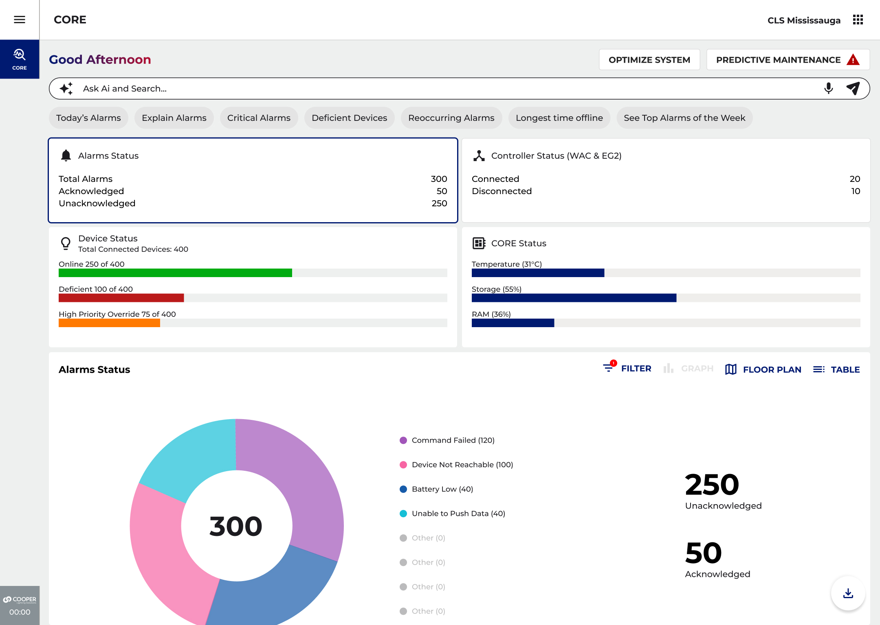Click the Cooper logo at bottom left
880x625 pixels.
coord(20,599)
